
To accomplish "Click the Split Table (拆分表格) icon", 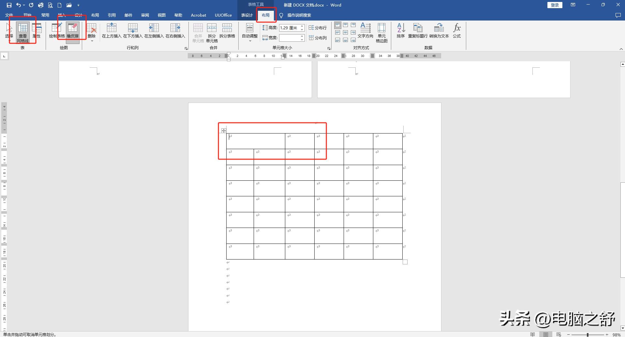I will (x=227, y=30).
